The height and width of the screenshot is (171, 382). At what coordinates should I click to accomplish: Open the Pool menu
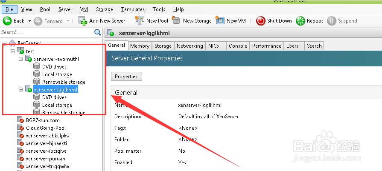tap(45, 9)
